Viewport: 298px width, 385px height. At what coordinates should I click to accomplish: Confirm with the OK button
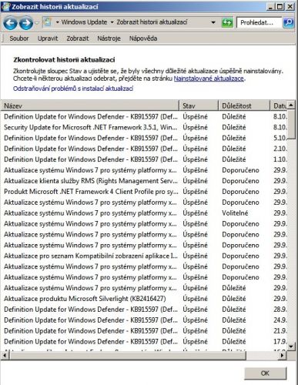click(265, 373)
